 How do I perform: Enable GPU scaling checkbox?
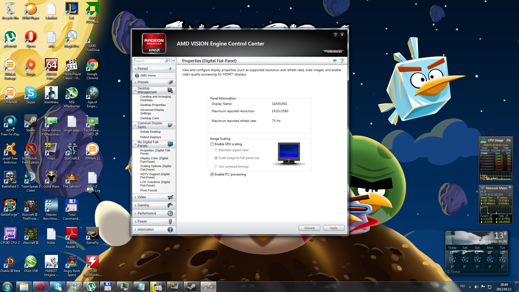[x=212, y=144]
